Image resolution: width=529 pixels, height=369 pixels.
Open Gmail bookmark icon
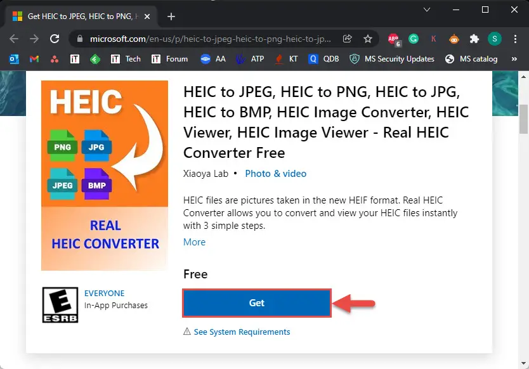coord(34,59)
